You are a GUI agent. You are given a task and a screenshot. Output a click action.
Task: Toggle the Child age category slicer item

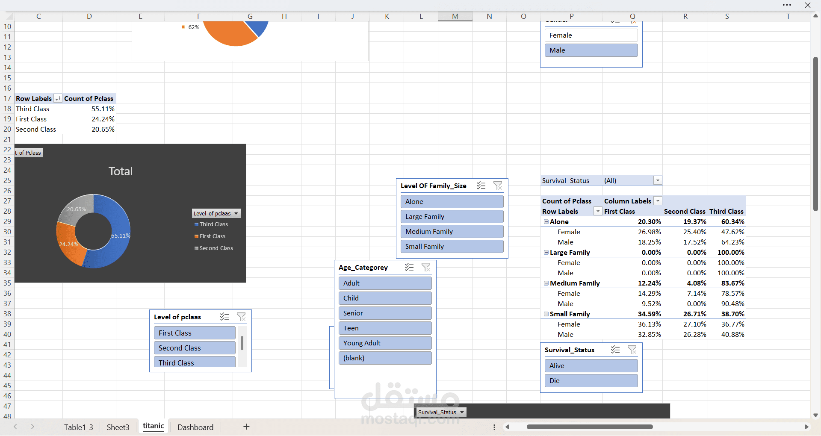click(385, 298)
